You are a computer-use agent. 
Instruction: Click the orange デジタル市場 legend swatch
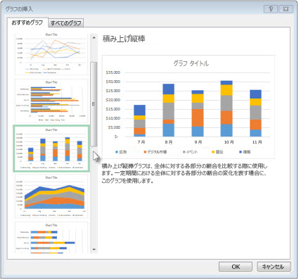[x=145, y=152]
